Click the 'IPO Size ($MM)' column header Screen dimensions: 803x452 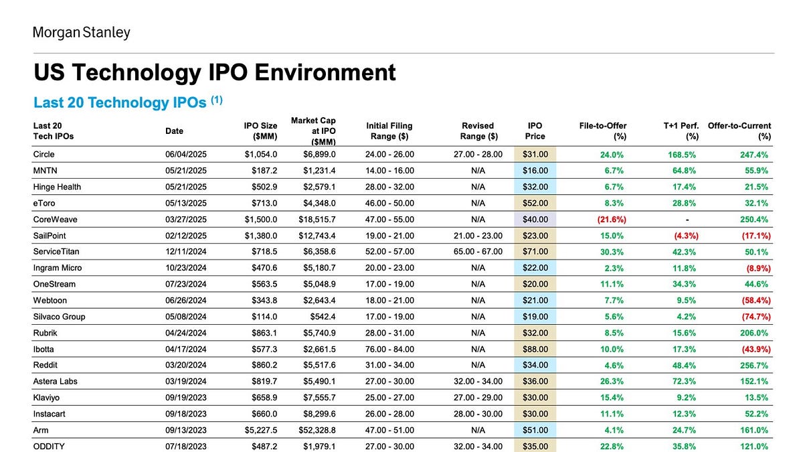point(261,131)
